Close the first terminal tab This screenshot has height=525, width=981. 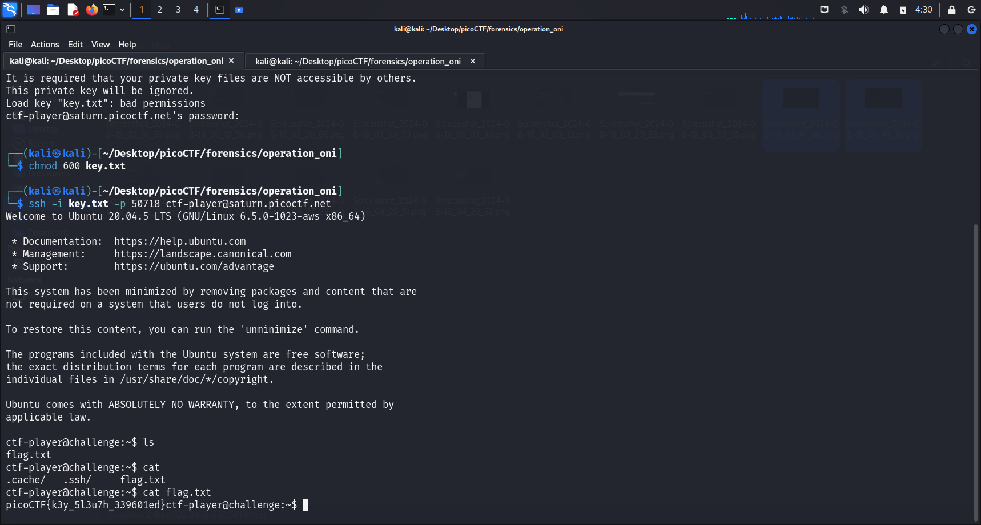[x=231, y=61]
